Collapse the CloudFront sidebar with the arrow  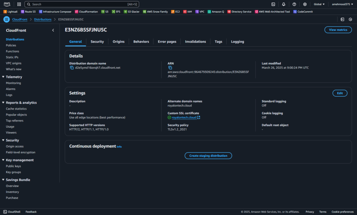pyautogui.click(x=53, y=30)
